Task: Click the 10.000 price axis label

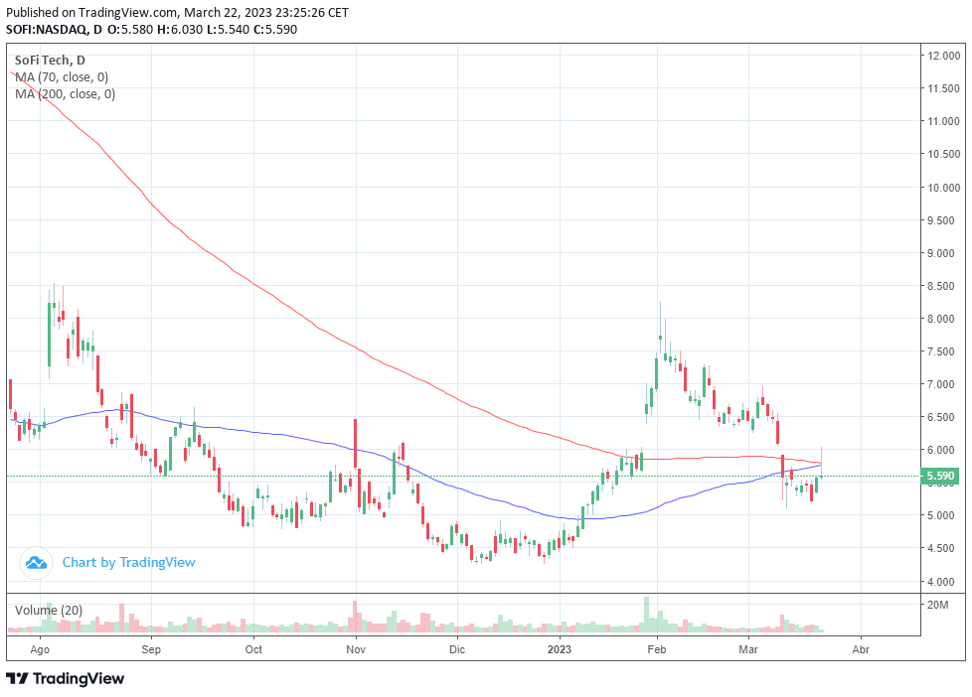Action: pyautogui.click(x=943, y=187)
